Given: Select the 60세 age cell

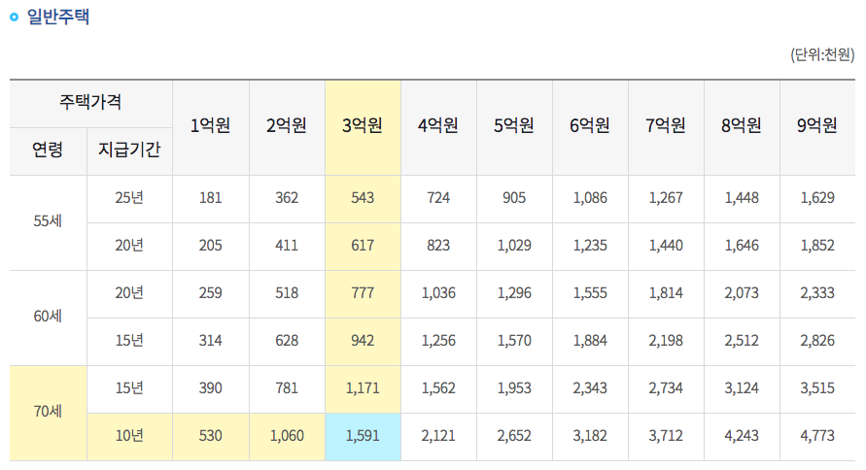Looking at the screenshot, I should 48,318.
